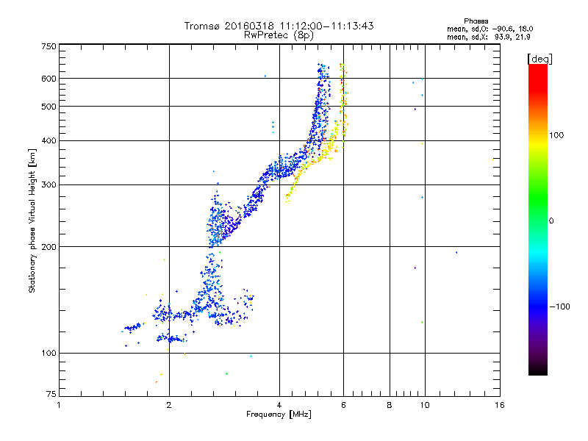The width and height of the screenshot is (588, 441).
Task: Click the 4 tick label on frequency axis
Action: coord(279,405)
